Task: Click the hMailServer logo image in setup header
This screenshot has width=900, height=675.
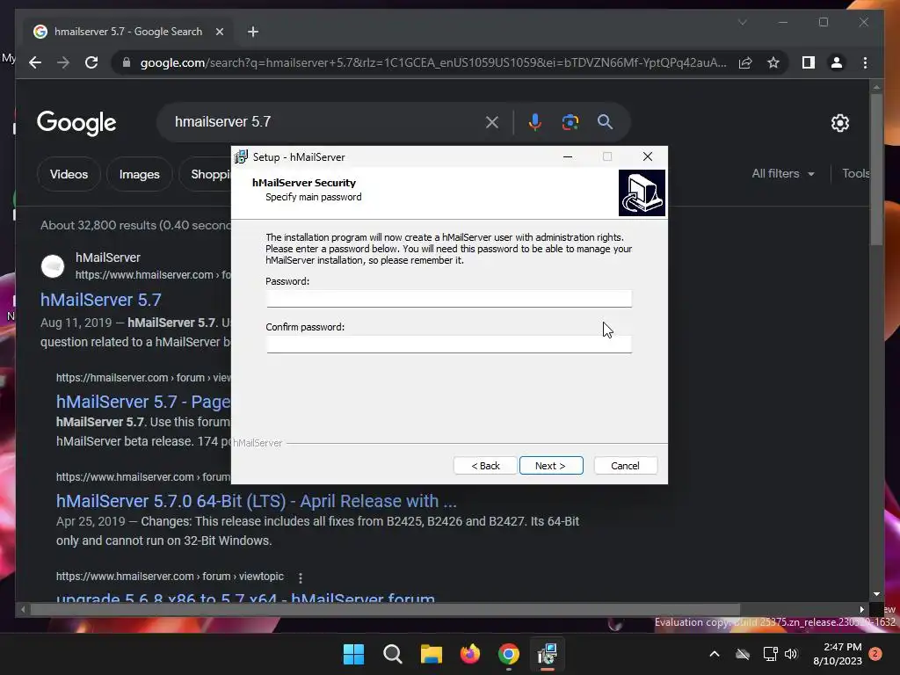Action: click(642, 192)
